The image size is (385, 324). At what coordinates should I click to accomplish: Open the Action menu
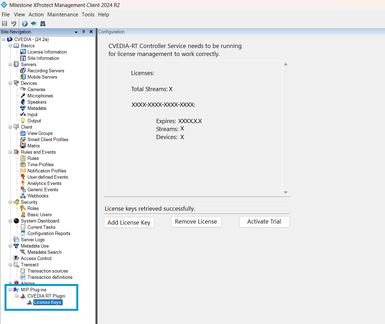pyautogui.click(x=36, y=15)
